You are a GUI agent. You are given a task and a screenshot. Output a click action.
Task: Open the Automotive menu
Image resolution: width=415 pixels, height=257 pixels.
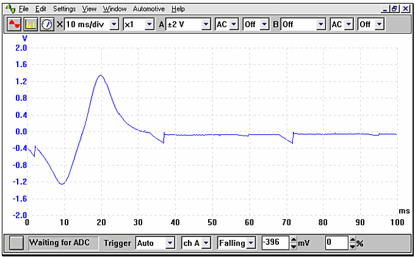click(x=148, y=9)
